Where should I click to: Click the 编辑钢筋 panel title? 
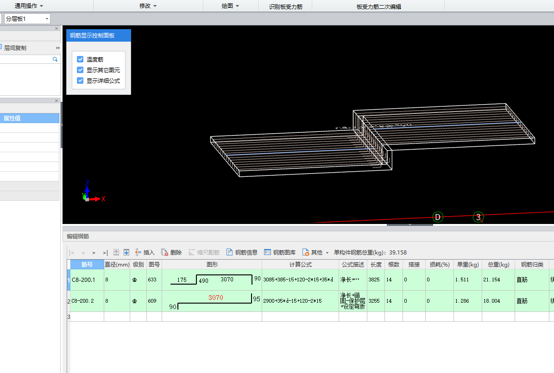coord(78,236)
